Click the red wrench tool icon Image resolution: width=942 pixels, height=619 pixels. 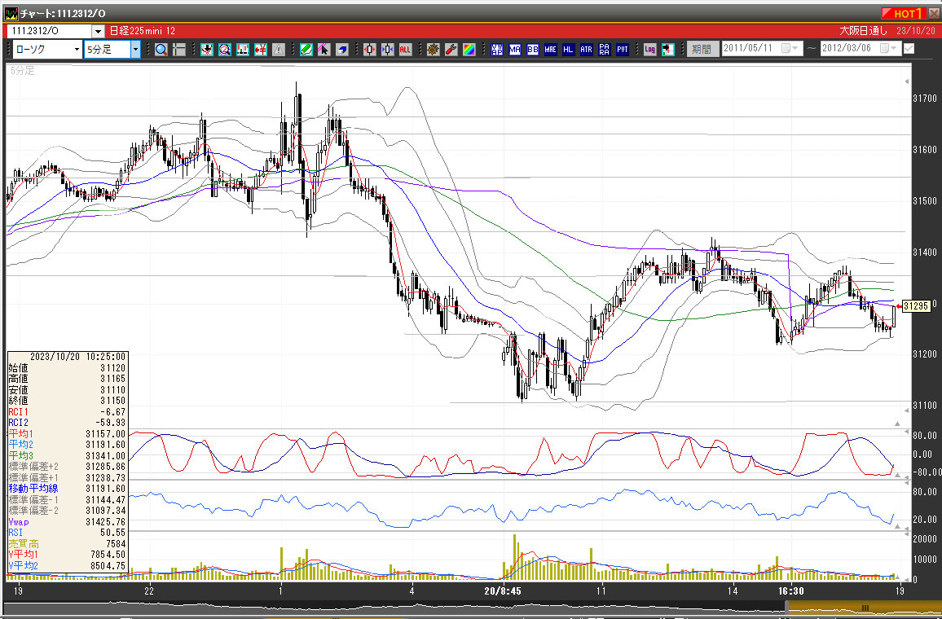pos(451,49)
